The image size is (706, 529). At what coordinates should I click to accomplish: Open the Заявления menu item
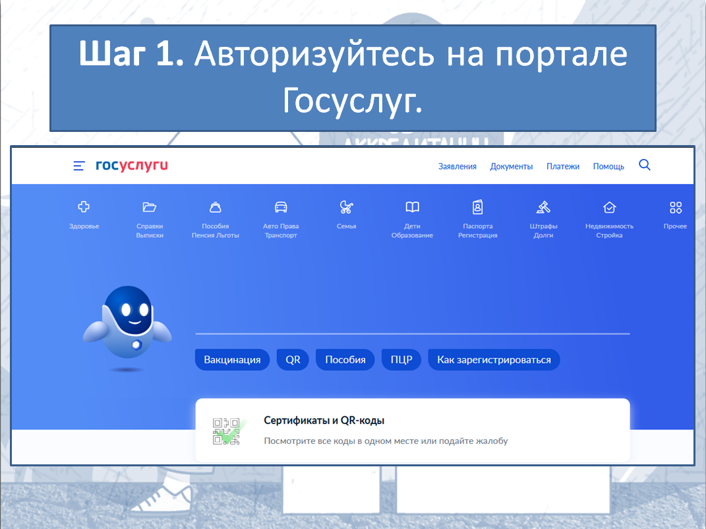[457, 166]
